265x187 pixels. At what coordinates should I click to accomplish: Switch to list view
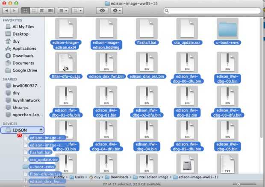pyautogui.click(x=34, y=11)
